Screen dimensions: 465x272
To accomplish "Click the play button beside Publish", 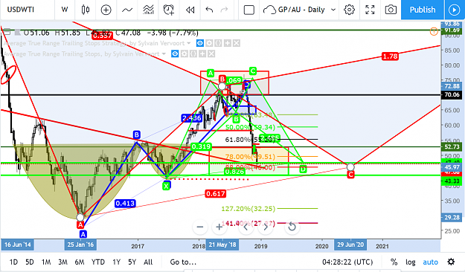I will click(x=454, y=10).
